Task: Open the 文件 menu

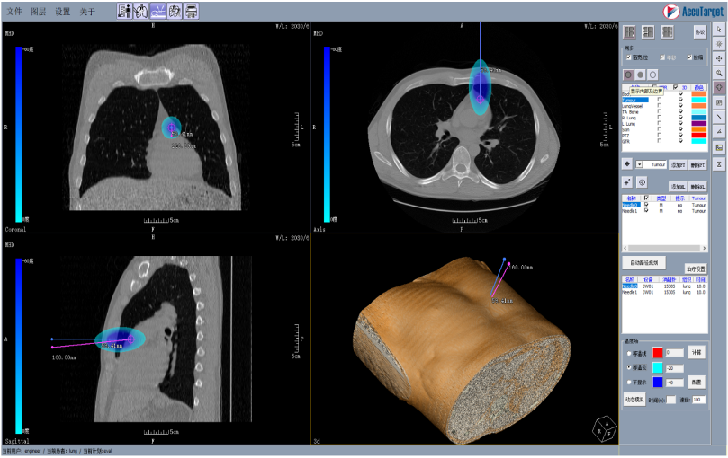Action: click(x=14, y=12)
